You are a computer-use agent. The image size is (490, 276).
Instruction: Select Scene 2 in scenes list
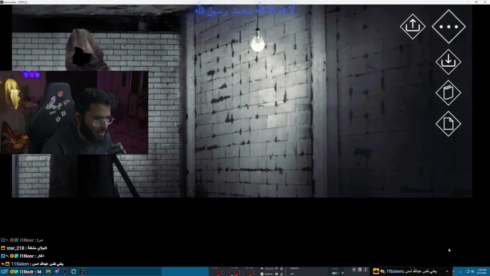pyautogui.click(x=295, y=268)
